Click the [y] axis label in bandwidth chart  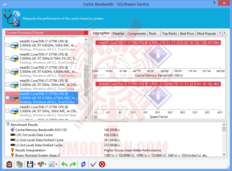95,75
